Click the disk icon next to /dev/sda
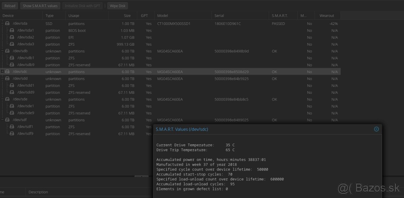This screenshot has height=198, width=404. (7, 24)
